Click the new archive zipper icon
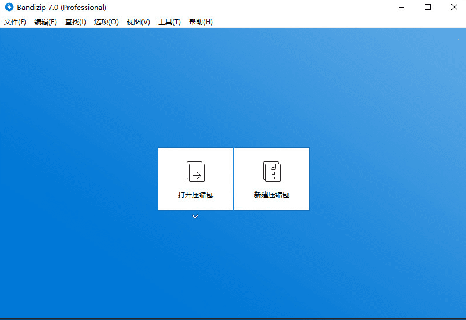The height and width of the screenshot is (320, 466). coord(272,172)
